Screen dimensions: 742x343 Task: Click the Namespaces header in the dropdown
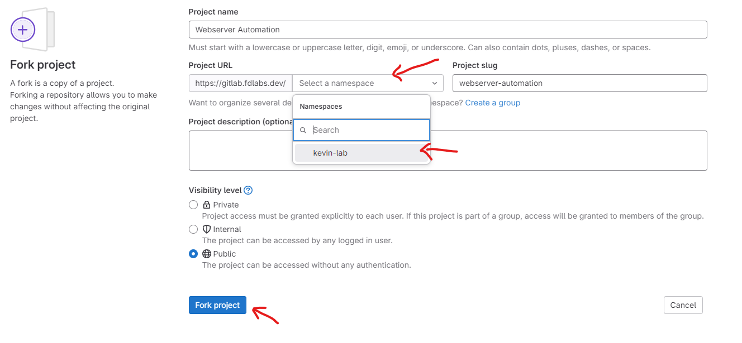pyautogui.click(x=321, y=106)
